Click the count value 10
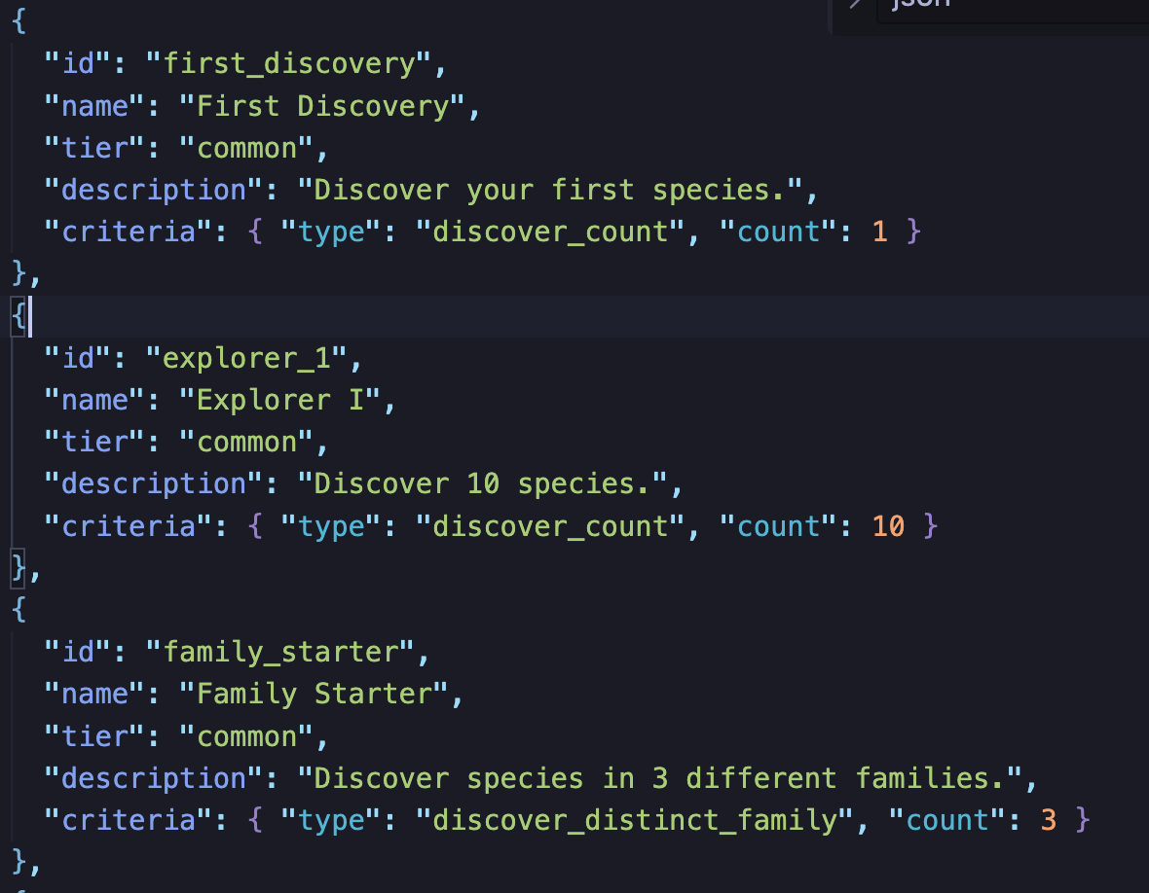 (888, 526)
